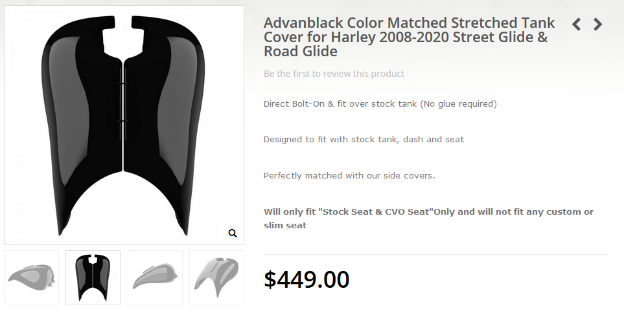Select the third thumbnail showing side profile
The height and width of the screenshot is (313, 624).
(x=155, y=277)
